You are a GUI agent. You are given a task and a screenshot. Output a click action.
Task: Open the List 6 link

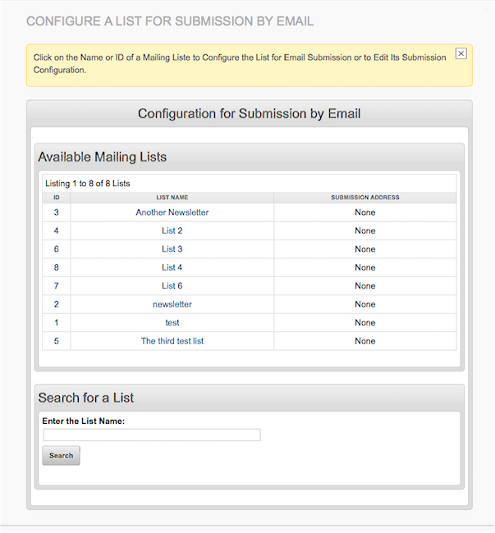tap(172, 286)
